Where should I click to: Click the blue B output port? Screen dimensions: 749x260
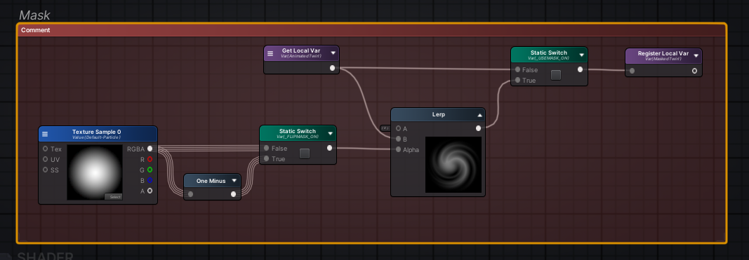(150, 180)
